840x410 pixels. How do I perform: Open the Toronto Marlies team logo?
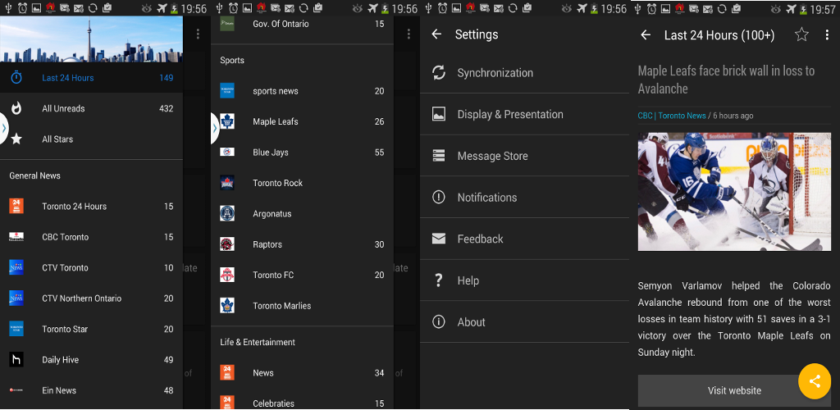227,306
